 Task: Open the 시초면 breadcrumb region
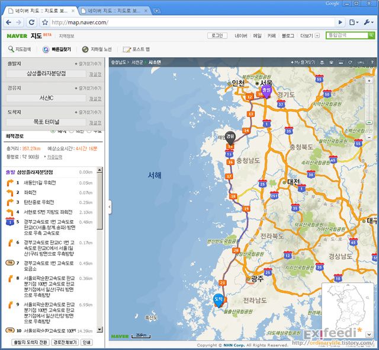pyautogui.click(x=155, y=62)
